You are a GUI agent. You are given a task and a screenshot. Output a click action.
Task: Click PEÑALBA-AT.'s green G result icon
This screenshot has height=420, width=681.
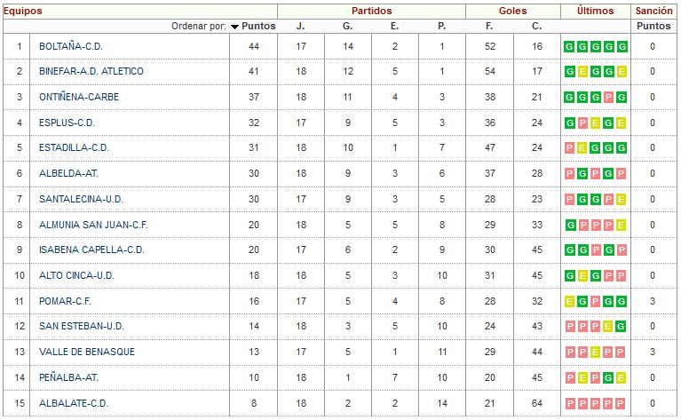pyautogui.click(x=608, y=378)
